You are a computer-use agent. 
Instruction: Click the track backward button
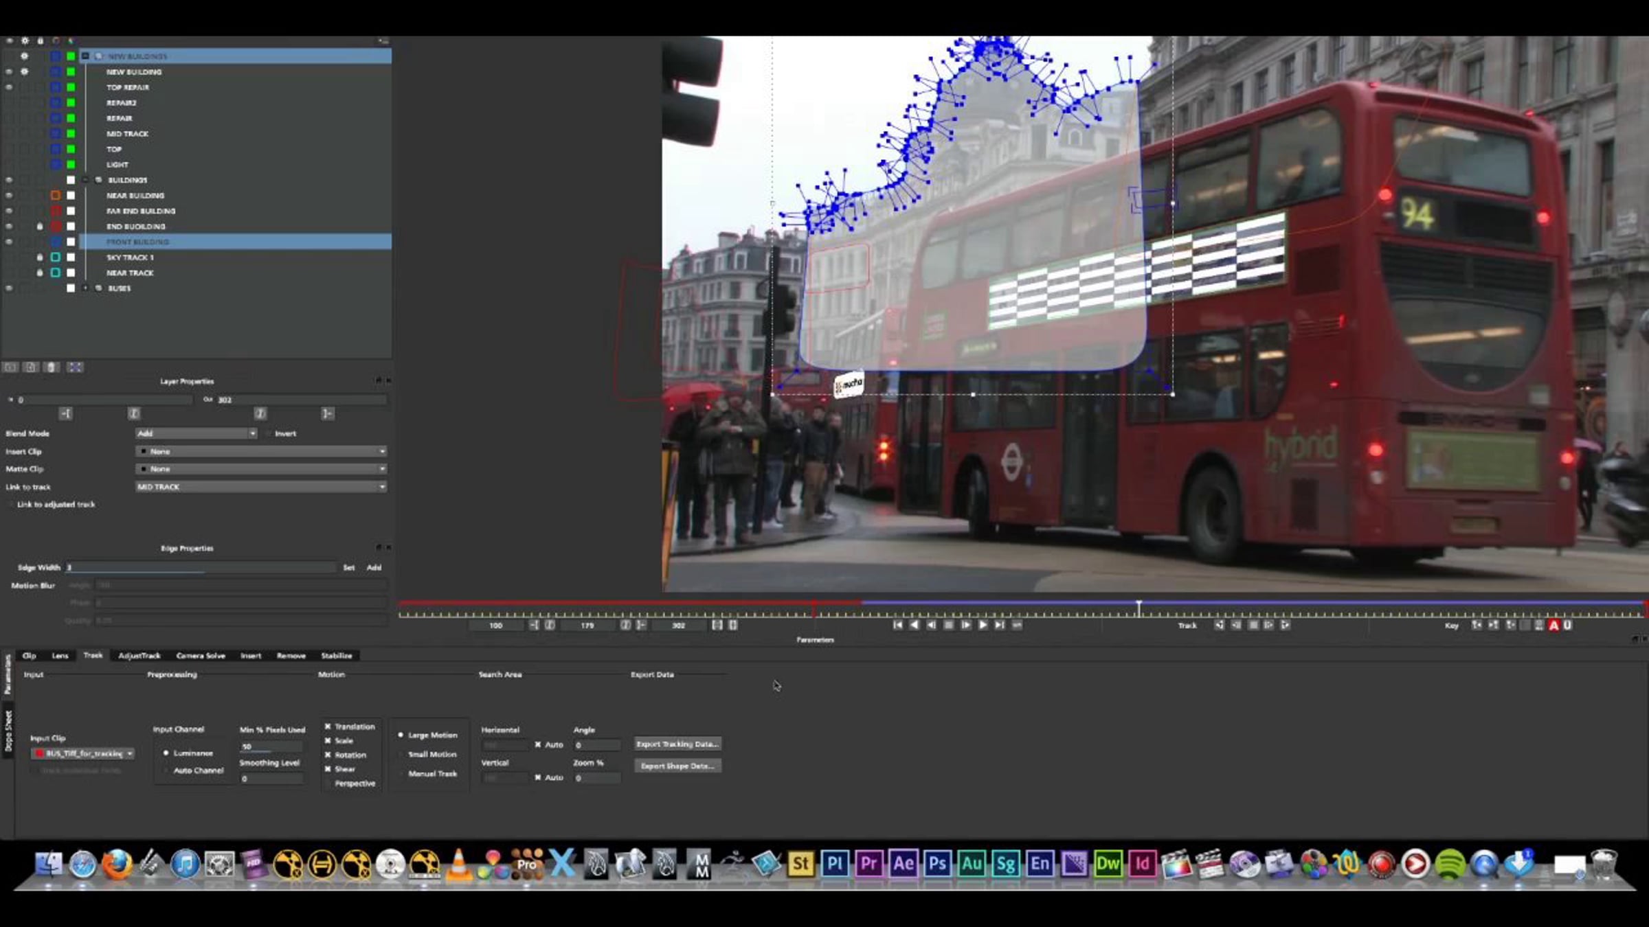click(x=1219, y=626)
